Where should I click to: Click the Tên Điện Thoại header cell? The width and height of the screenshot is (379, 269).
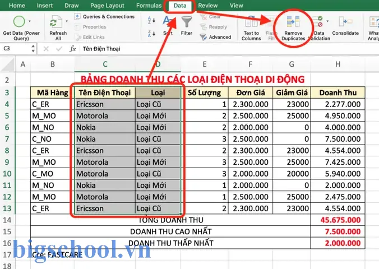105,92
